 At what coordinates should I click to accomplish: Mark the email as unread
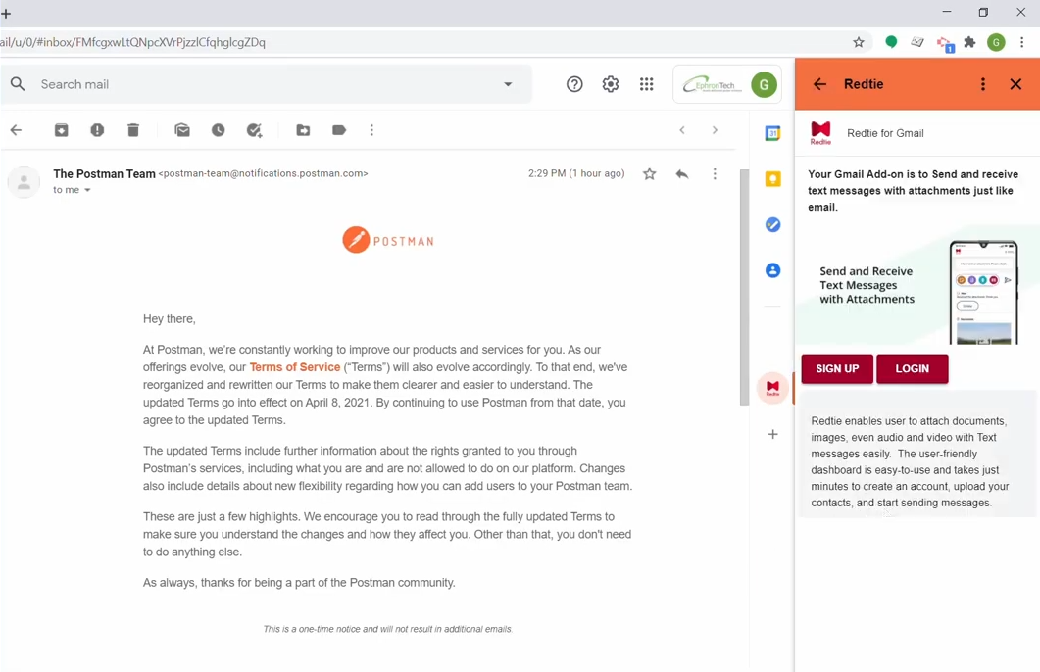tap(182, 130)
